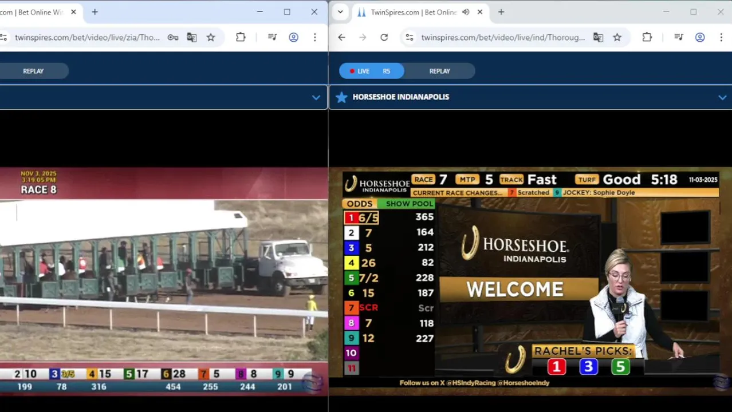Switch to LIVE R5 stream

click(372, 71)
